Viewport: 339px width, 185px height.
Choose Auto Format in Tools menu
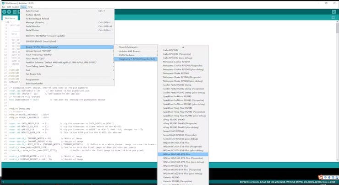click(67, 11)
